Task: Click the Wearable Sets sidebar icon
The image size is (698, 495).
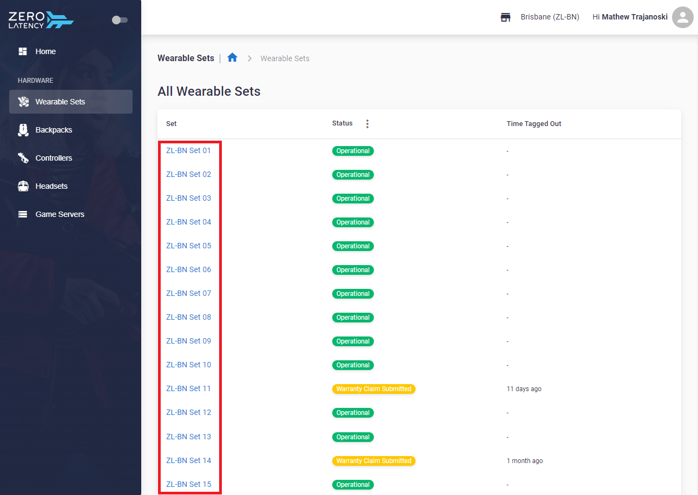Action: (x=23, y=102)
